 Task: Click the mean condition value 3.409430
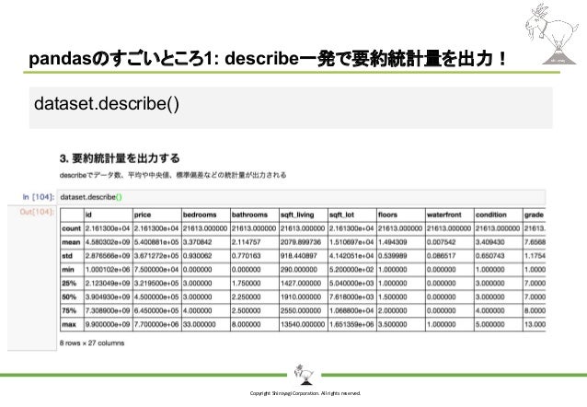tap(490, 242)
